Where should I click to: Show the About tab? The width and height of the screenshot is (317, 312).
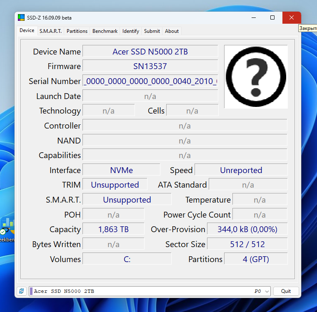click(x=172, y=31)
